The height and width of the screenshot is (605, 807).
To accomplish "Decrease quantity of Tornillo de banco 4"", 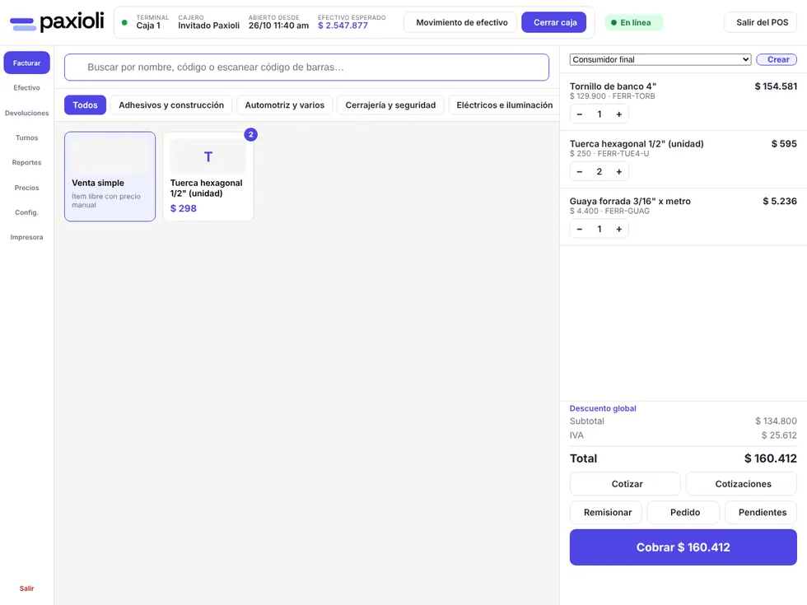I will pos(580,114).
